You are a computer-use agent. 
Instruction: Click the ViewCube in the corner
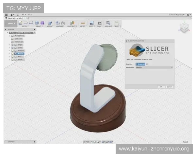[184, 27]
